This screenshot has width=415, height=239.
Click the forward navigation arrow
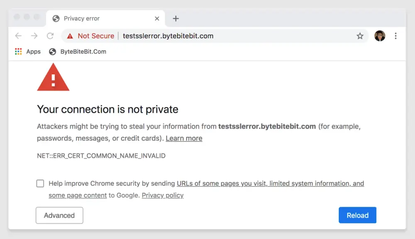click(34, 36)
